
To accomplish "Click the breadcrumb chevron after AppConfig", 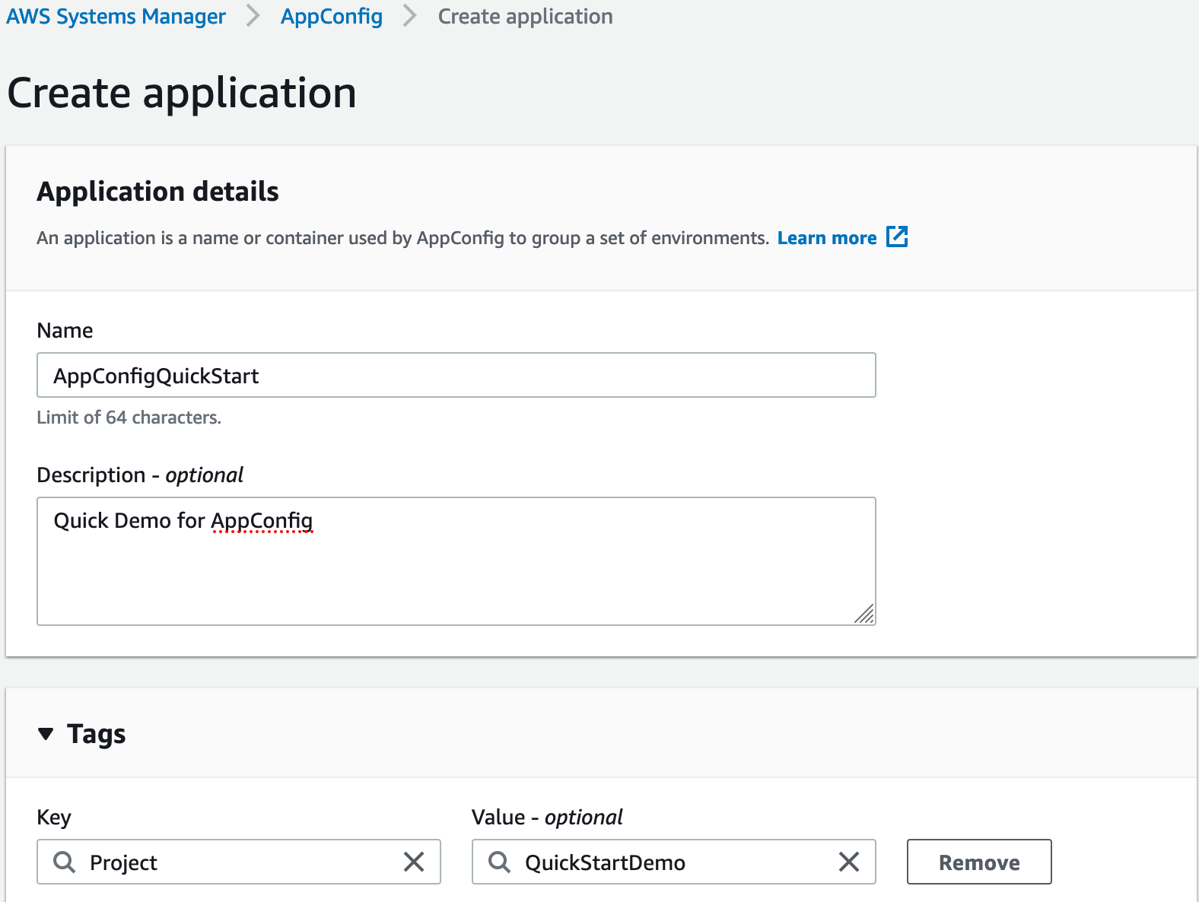I will click(410, 16).
